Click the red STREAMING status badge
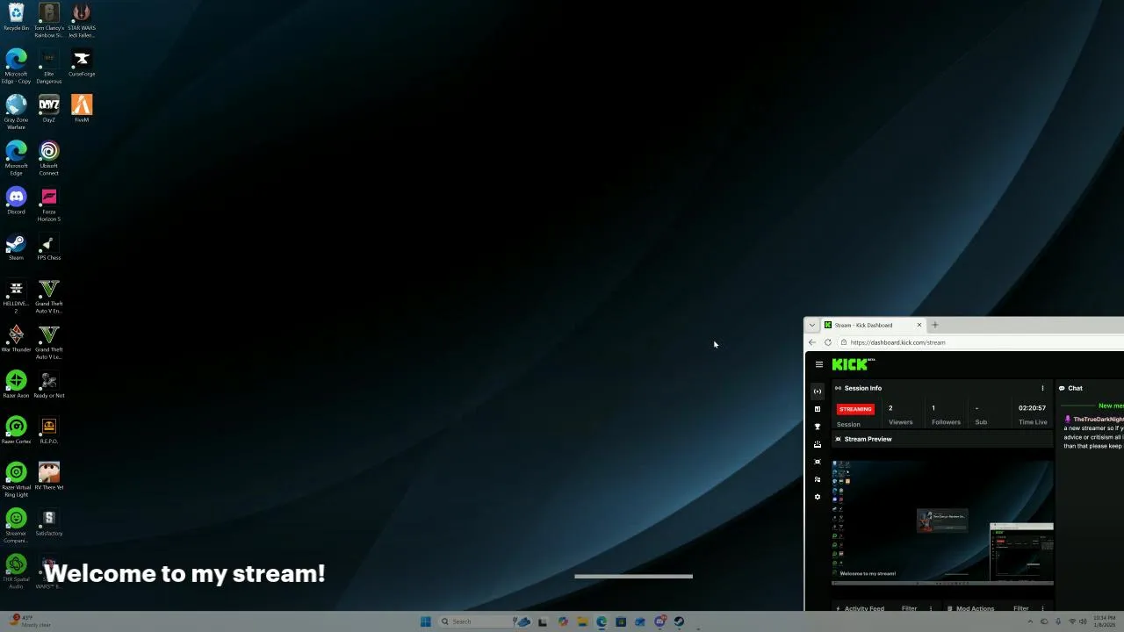The height and width of the screenshot is (632, 1124). [x=855, y=409]
